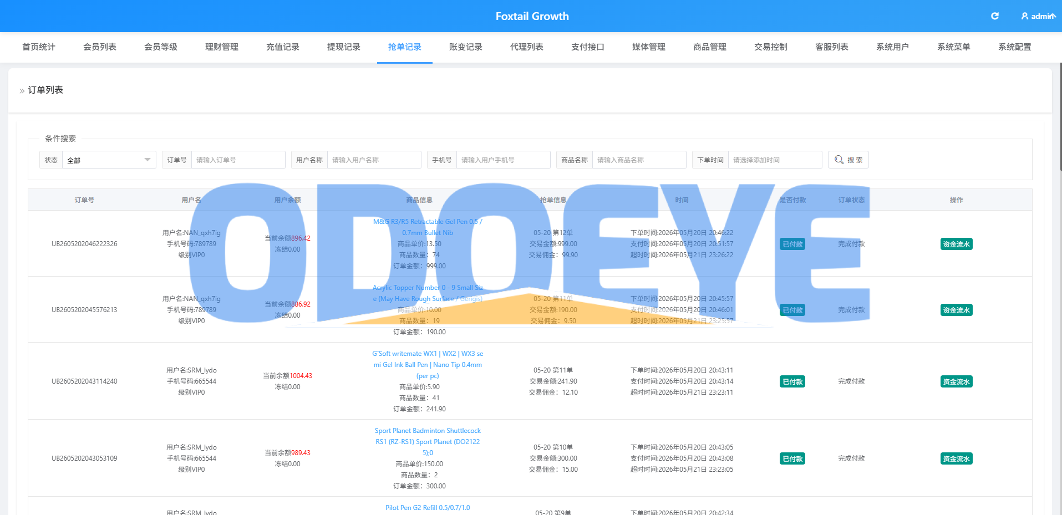Click order number UB2605202043114240
This screenshot has width=1062, height=515.
[x=84, y=381]
